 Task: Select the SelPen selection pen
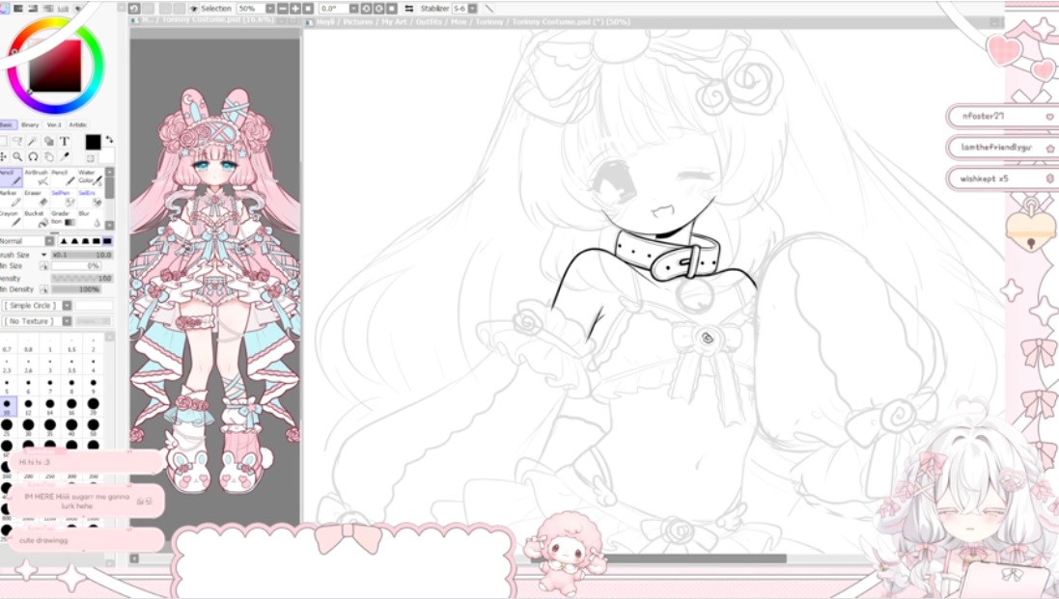click(64, 199)
